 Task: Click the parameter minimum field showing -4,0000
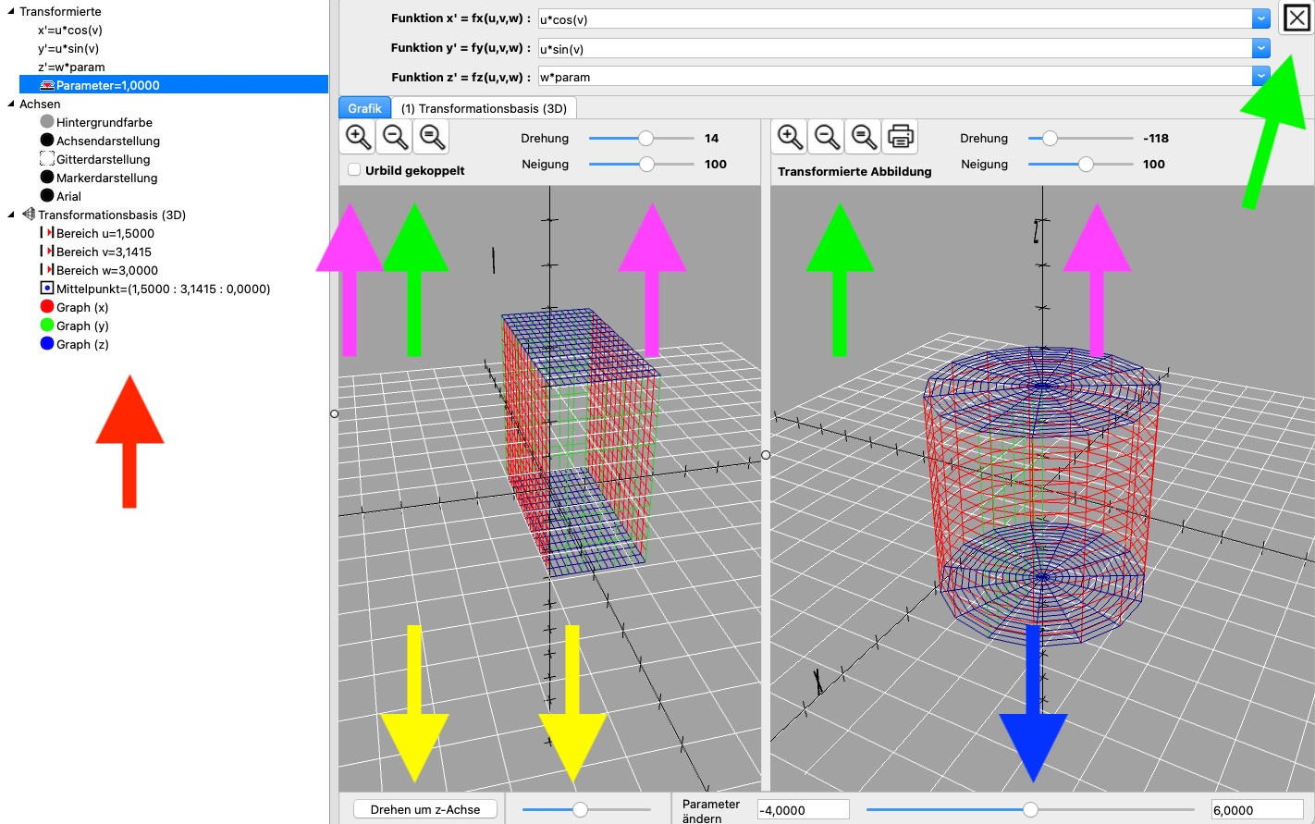(x=802, y=810)
